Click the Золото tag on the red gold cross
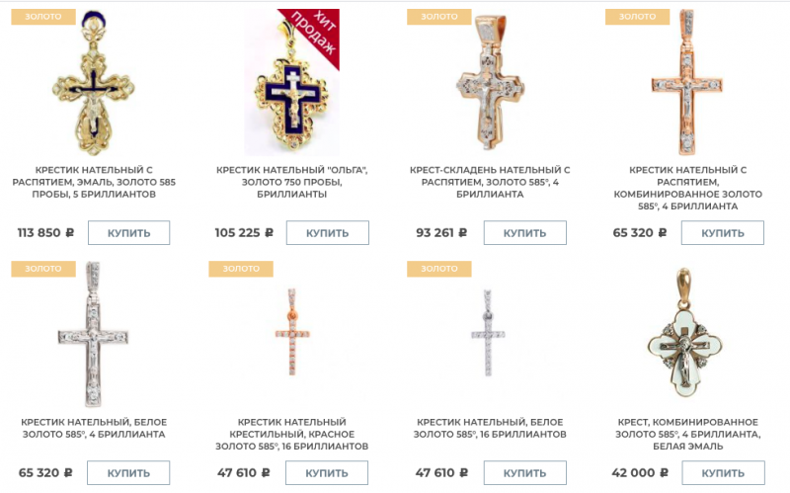Viewport: 790px width, 493px height. coord(241,269)
